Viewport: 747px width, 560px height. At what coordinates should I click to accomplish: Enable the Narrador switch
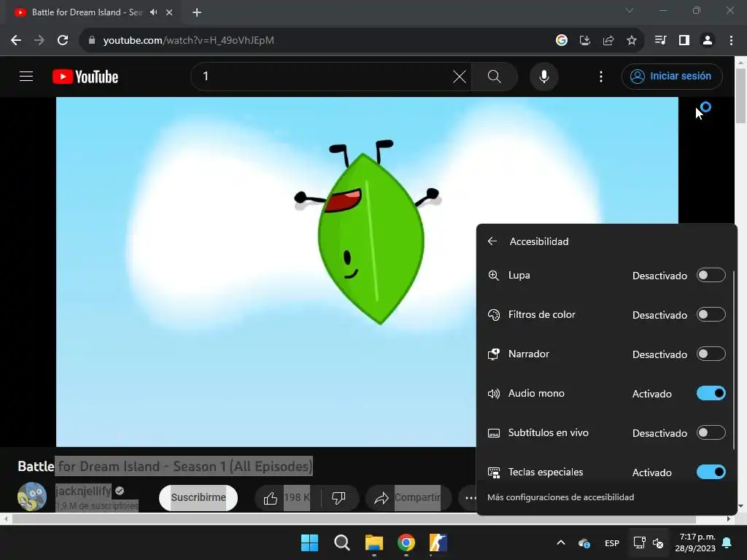tap(711, 354)
